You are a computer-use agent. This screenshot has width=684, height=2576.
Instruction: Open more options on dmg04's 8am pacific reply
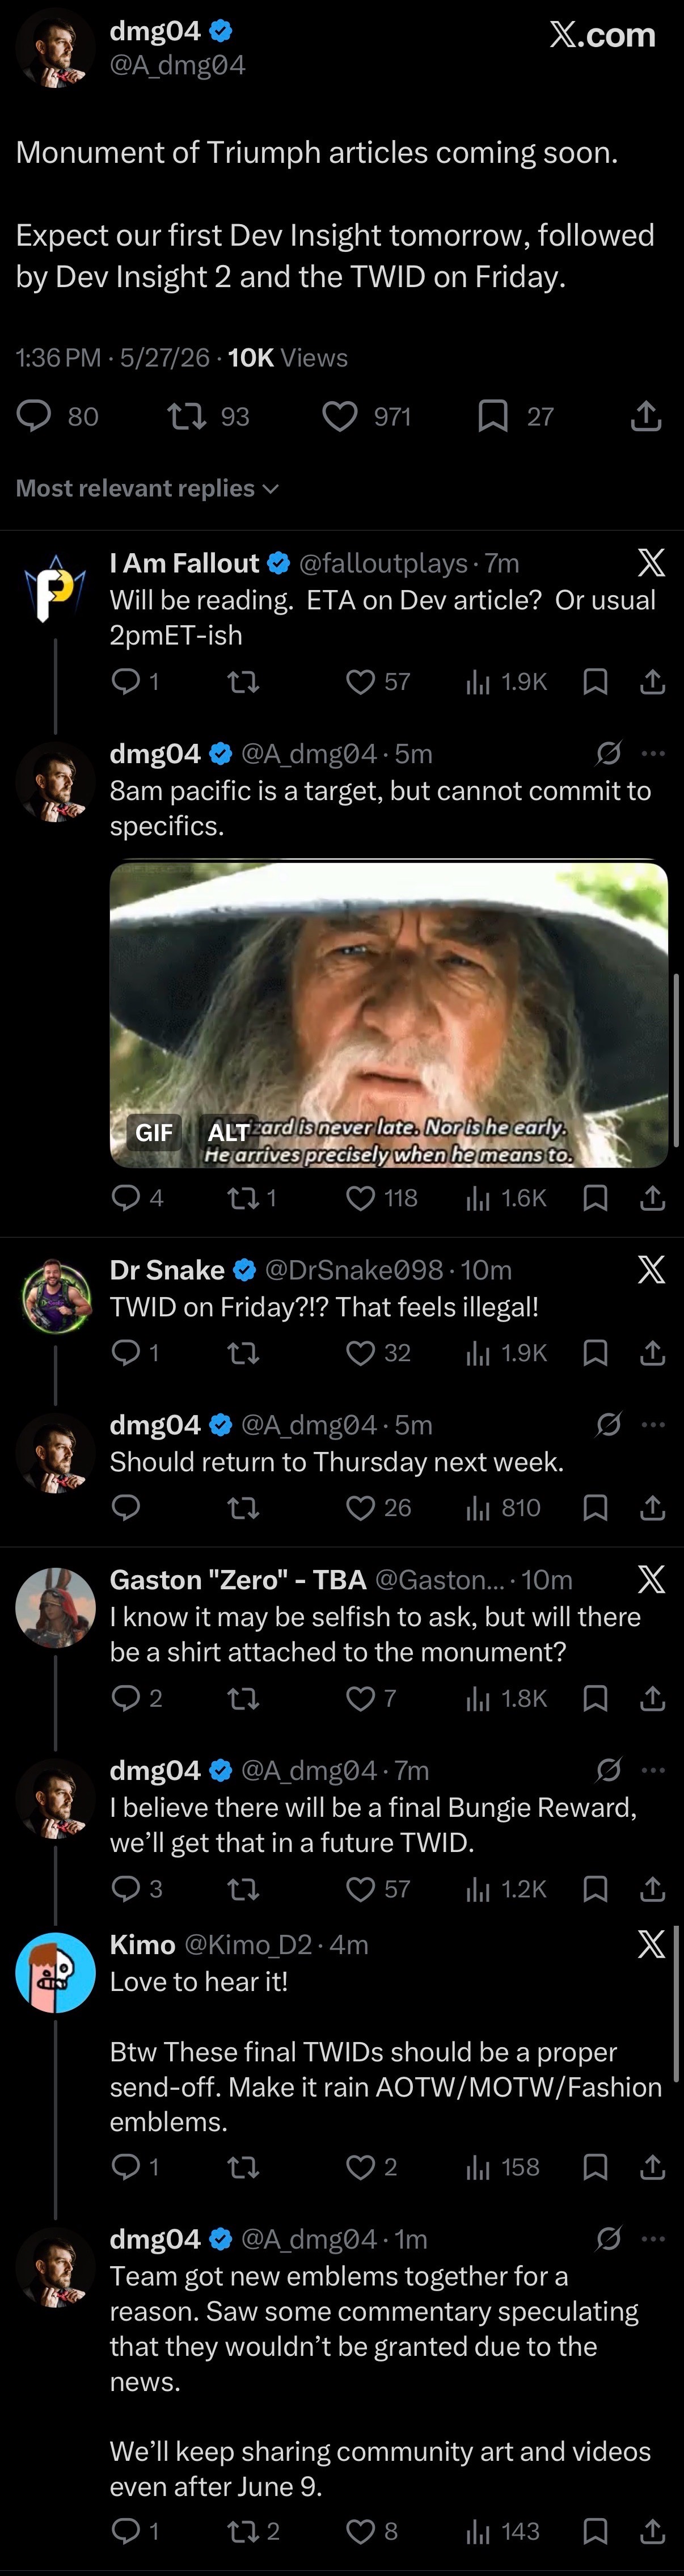pos(653,753)
